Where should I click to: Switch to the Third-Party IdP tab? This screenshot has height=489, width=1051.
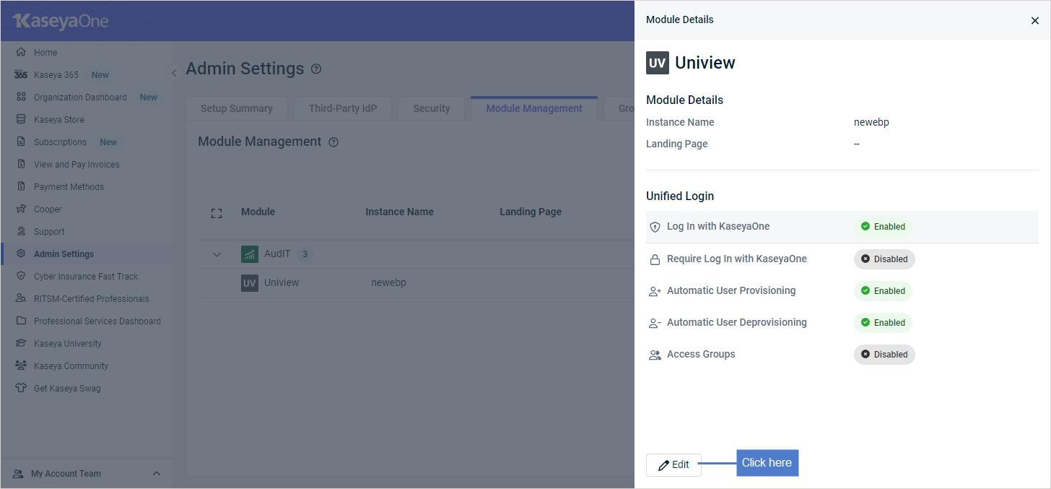pos(343,108)
